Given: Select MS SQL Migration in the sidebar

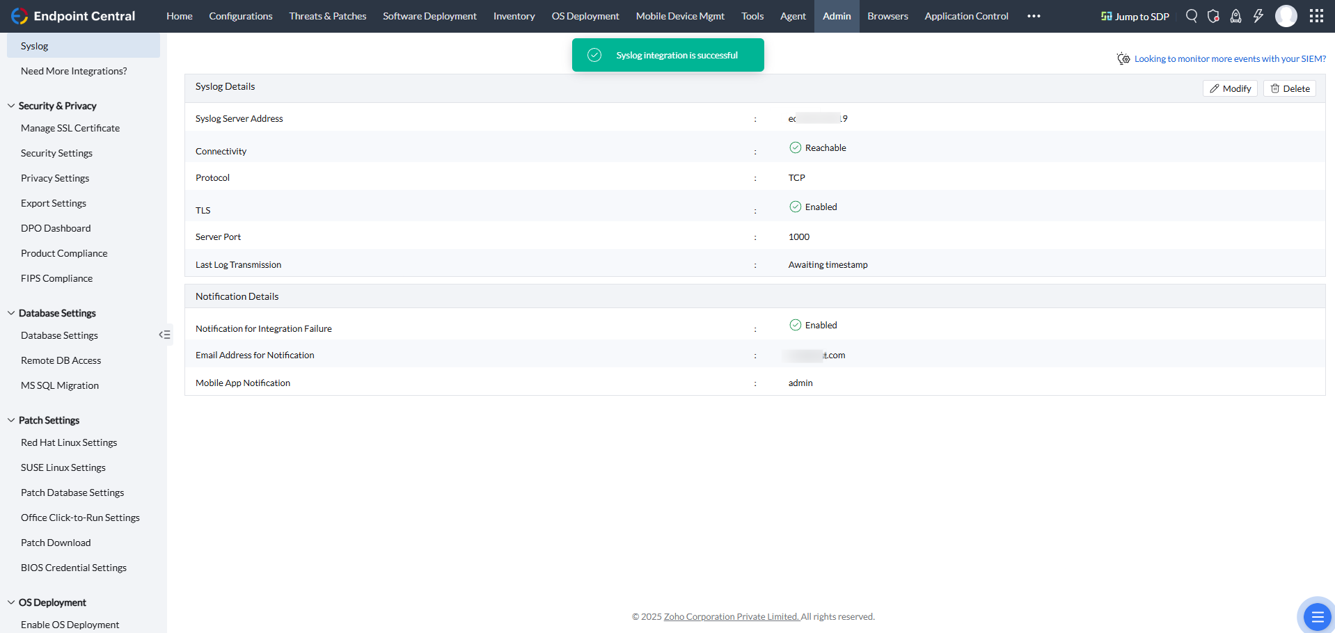Looking at the screenshot, I should pos(60,385).
